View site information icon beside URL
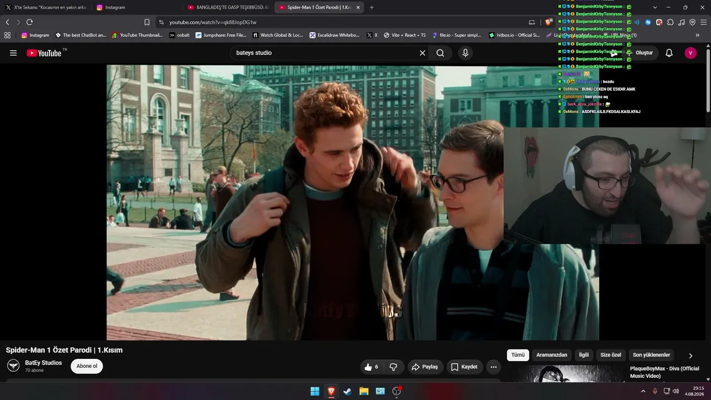711x400 pixels. 161,22
